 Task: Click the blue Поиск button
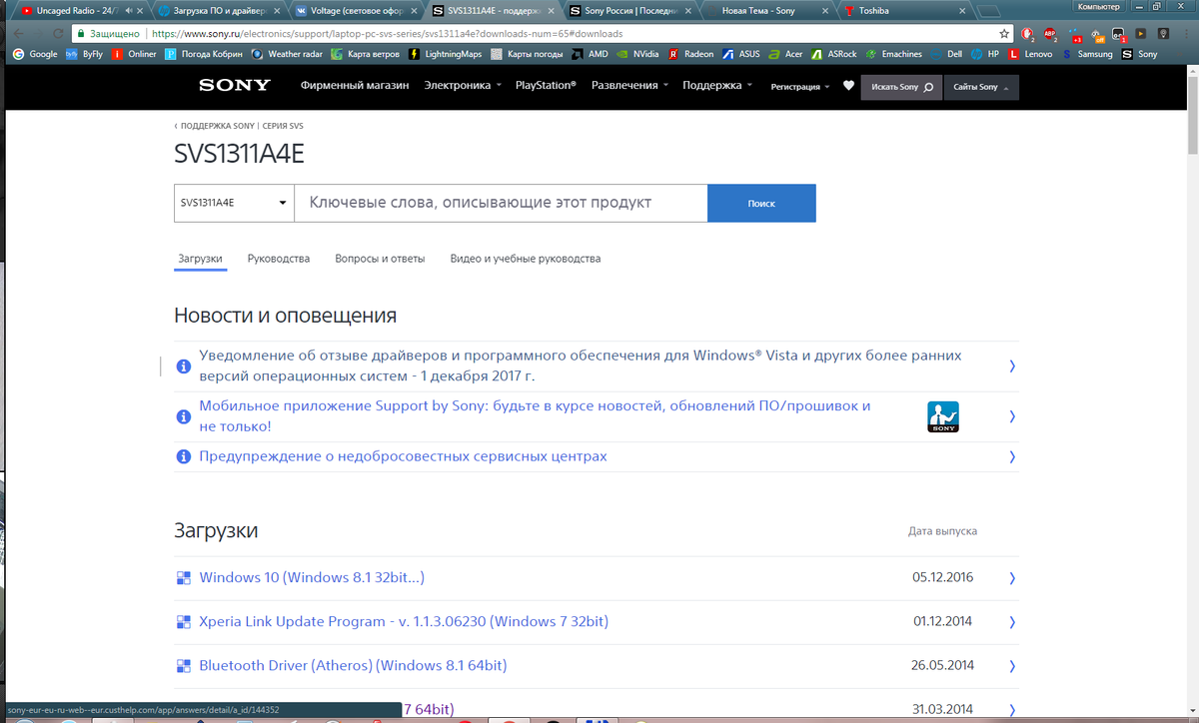761,203
